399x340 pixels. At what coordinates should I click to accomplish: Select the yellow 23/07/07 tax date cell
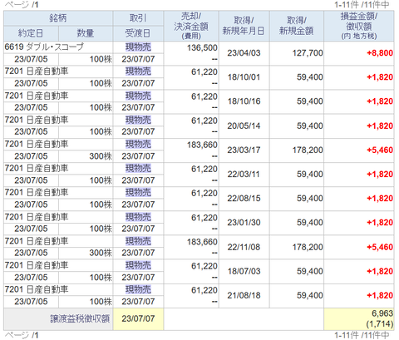point(138,319)
